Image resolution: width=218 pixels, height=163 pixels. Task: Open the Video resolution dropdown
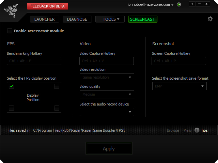(107, 77)
